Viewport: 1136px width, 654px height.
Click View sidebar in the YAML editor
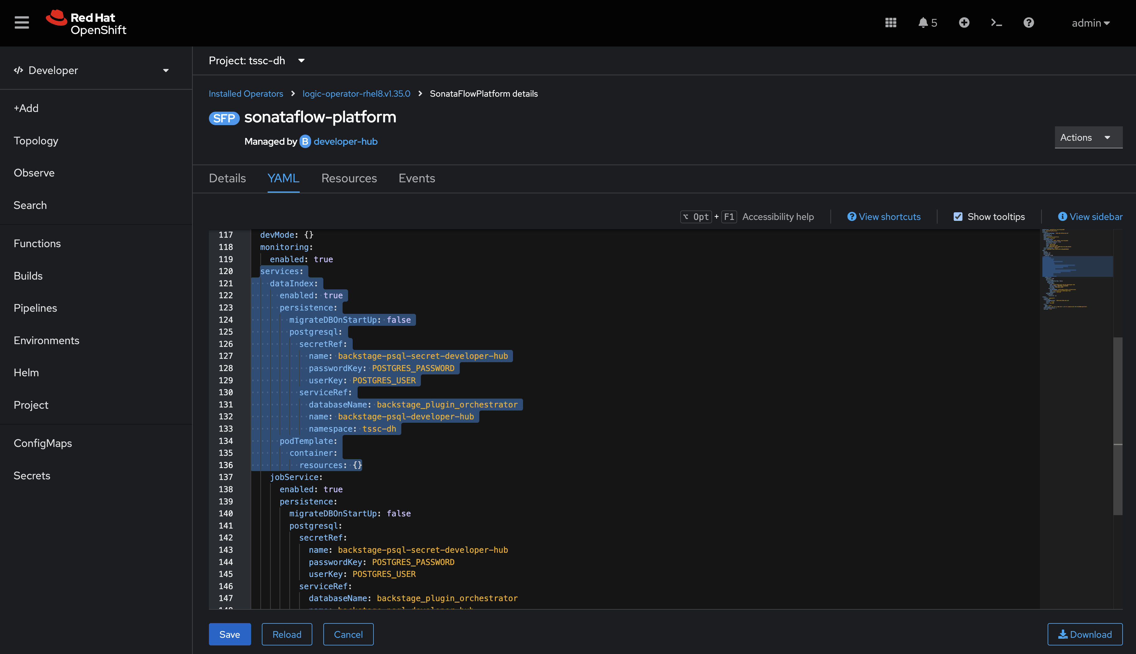1091,217
